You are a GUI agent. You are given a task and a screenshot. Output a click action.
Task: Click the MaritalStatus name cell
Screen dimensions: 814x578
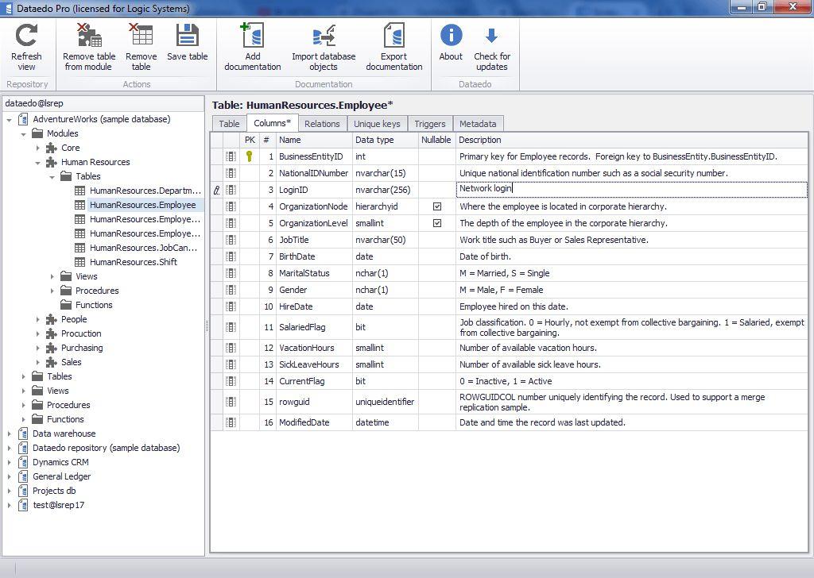coord(313,273)
